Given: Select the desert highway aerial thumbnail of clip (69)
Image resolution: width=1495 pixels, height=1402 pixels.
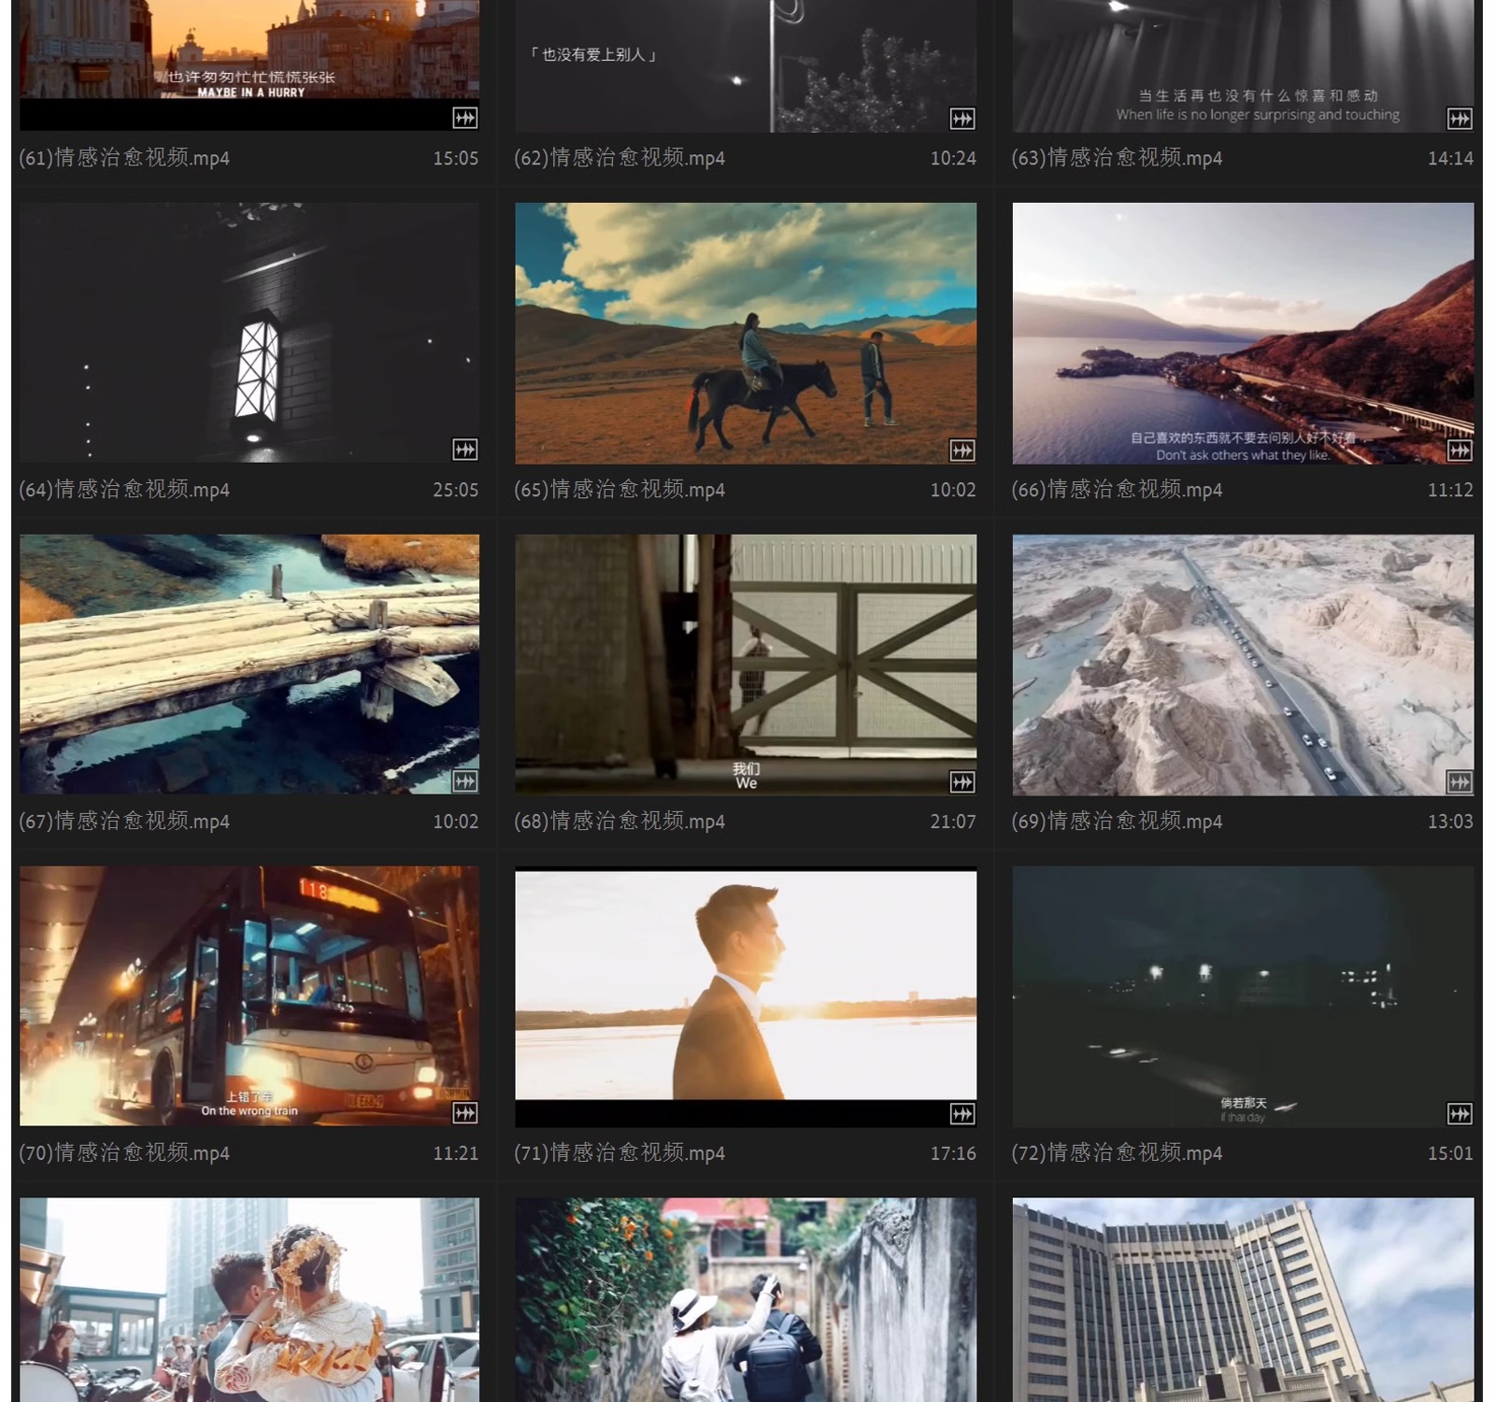Looking at the screenshot, I should point(1243,665).
